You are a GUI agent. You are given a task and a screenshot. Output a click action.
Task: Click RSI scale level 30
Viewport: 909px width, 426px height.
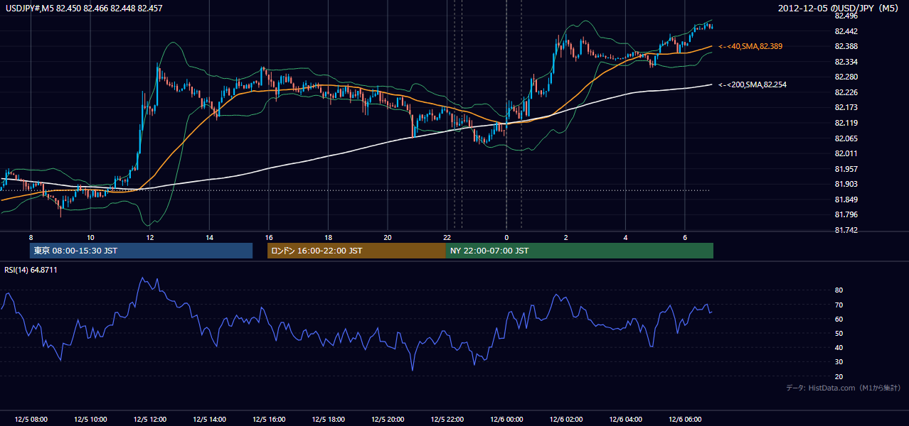[839, 362]
